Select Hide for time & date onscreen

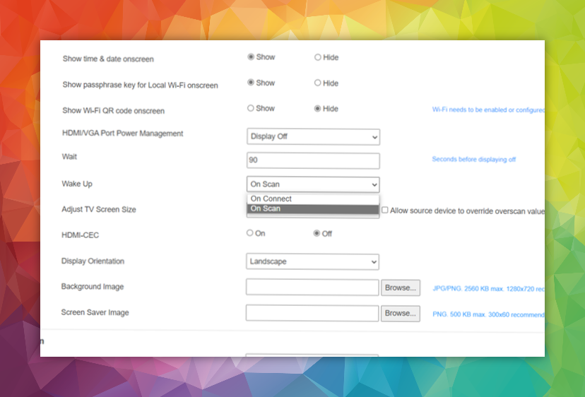[x=317, y=57]
